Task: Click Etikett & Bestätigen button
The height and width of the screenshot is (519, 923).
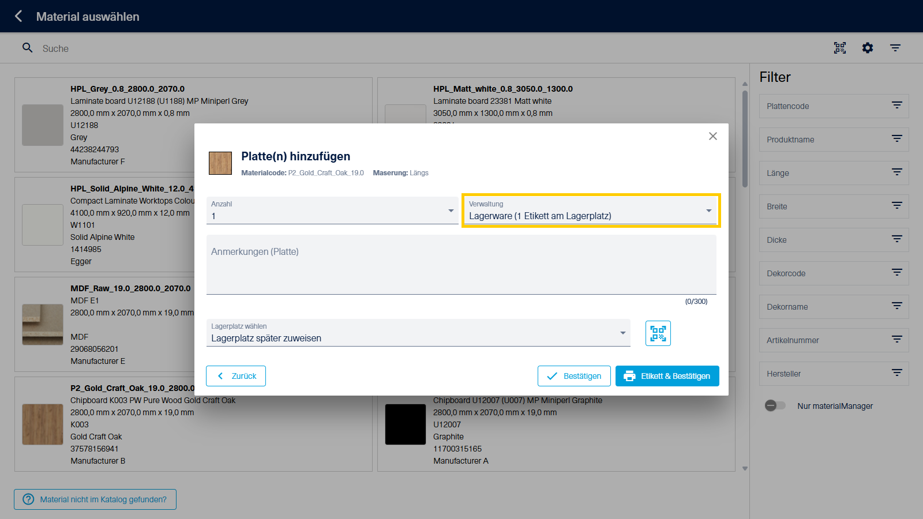Action: [x=667, y=376]
